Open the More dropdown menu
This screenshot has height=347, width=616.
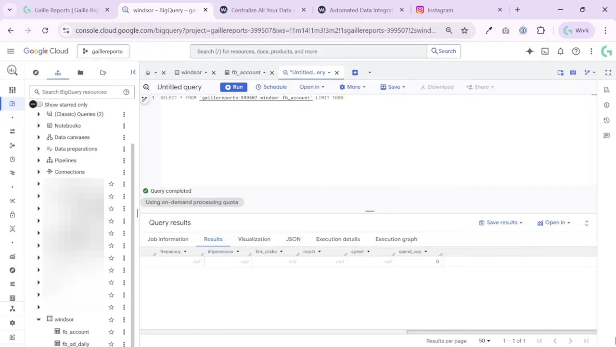click(x=352, y=87)
